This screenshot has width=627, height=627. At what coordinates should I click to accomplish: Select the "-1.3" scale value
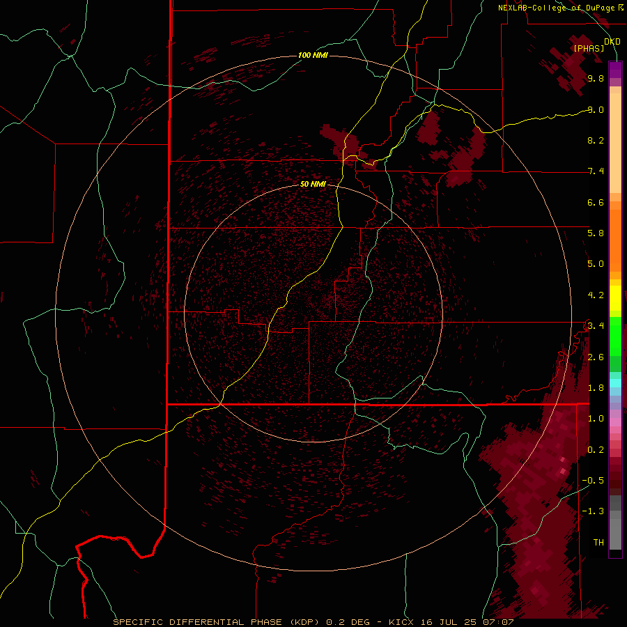(593, 511)
